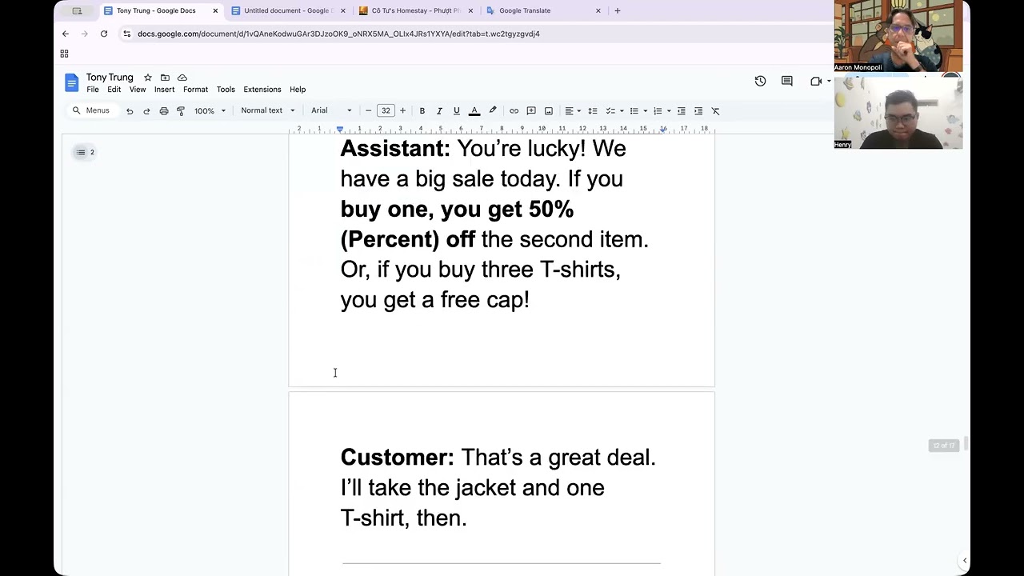Insert a numbered list

(658, 111)
